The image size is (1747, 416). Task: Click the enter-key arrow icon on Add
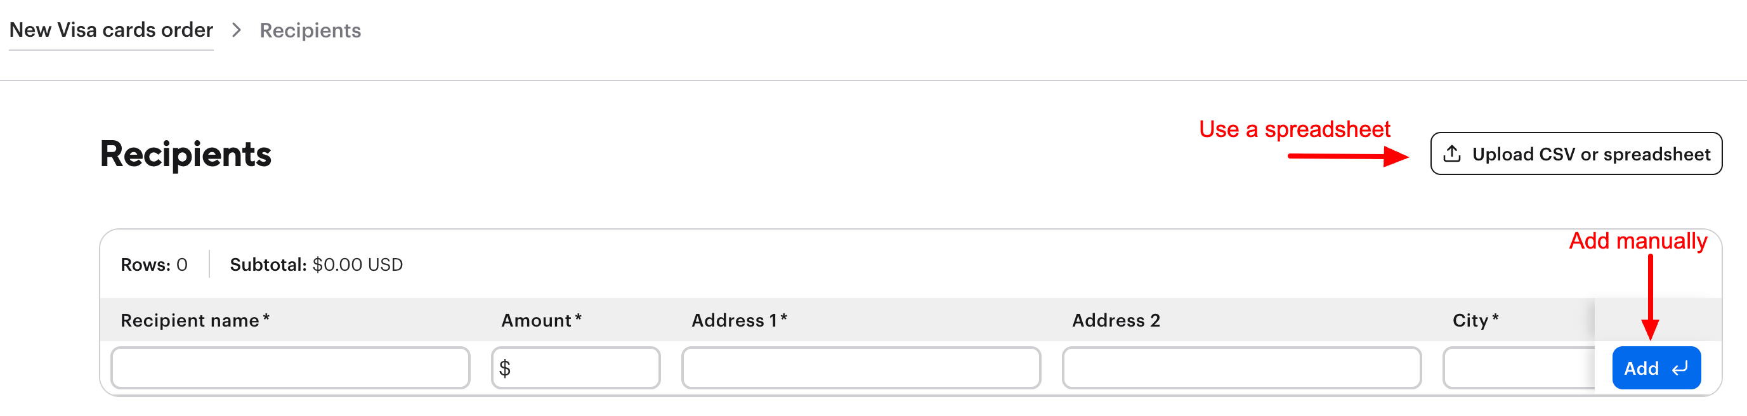(1680, 368)
